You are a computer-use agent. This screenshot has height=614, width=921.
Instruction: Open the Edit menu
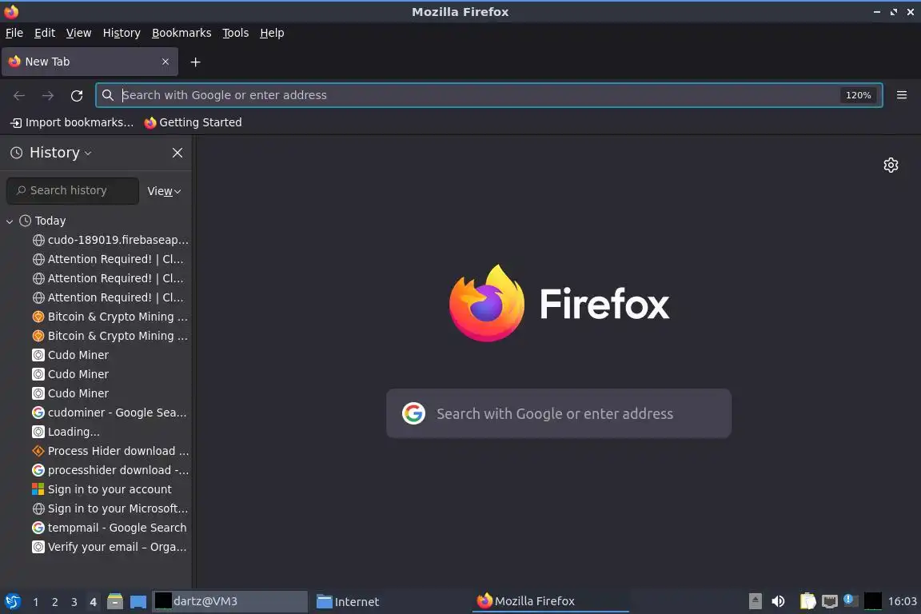point(45,33)
